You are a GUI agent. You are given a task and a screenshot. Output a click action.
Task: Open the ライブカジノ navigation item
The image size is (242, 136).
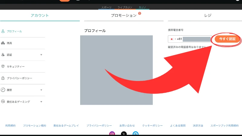pos(125,7)
